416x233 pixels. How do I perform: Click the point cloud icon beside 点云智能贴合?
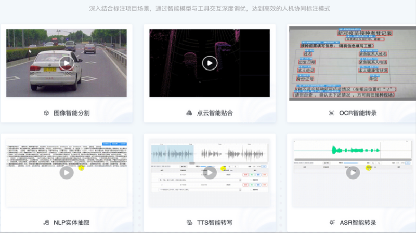189,113
